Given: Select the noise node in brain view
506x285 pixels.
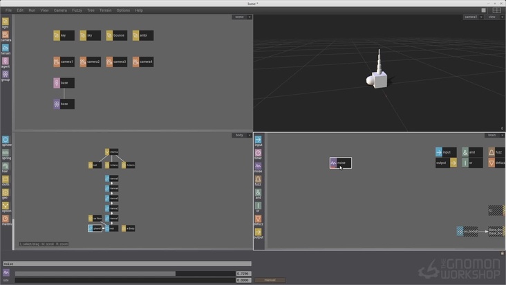Looking at the screenshot, I should (x=340, y=163).
